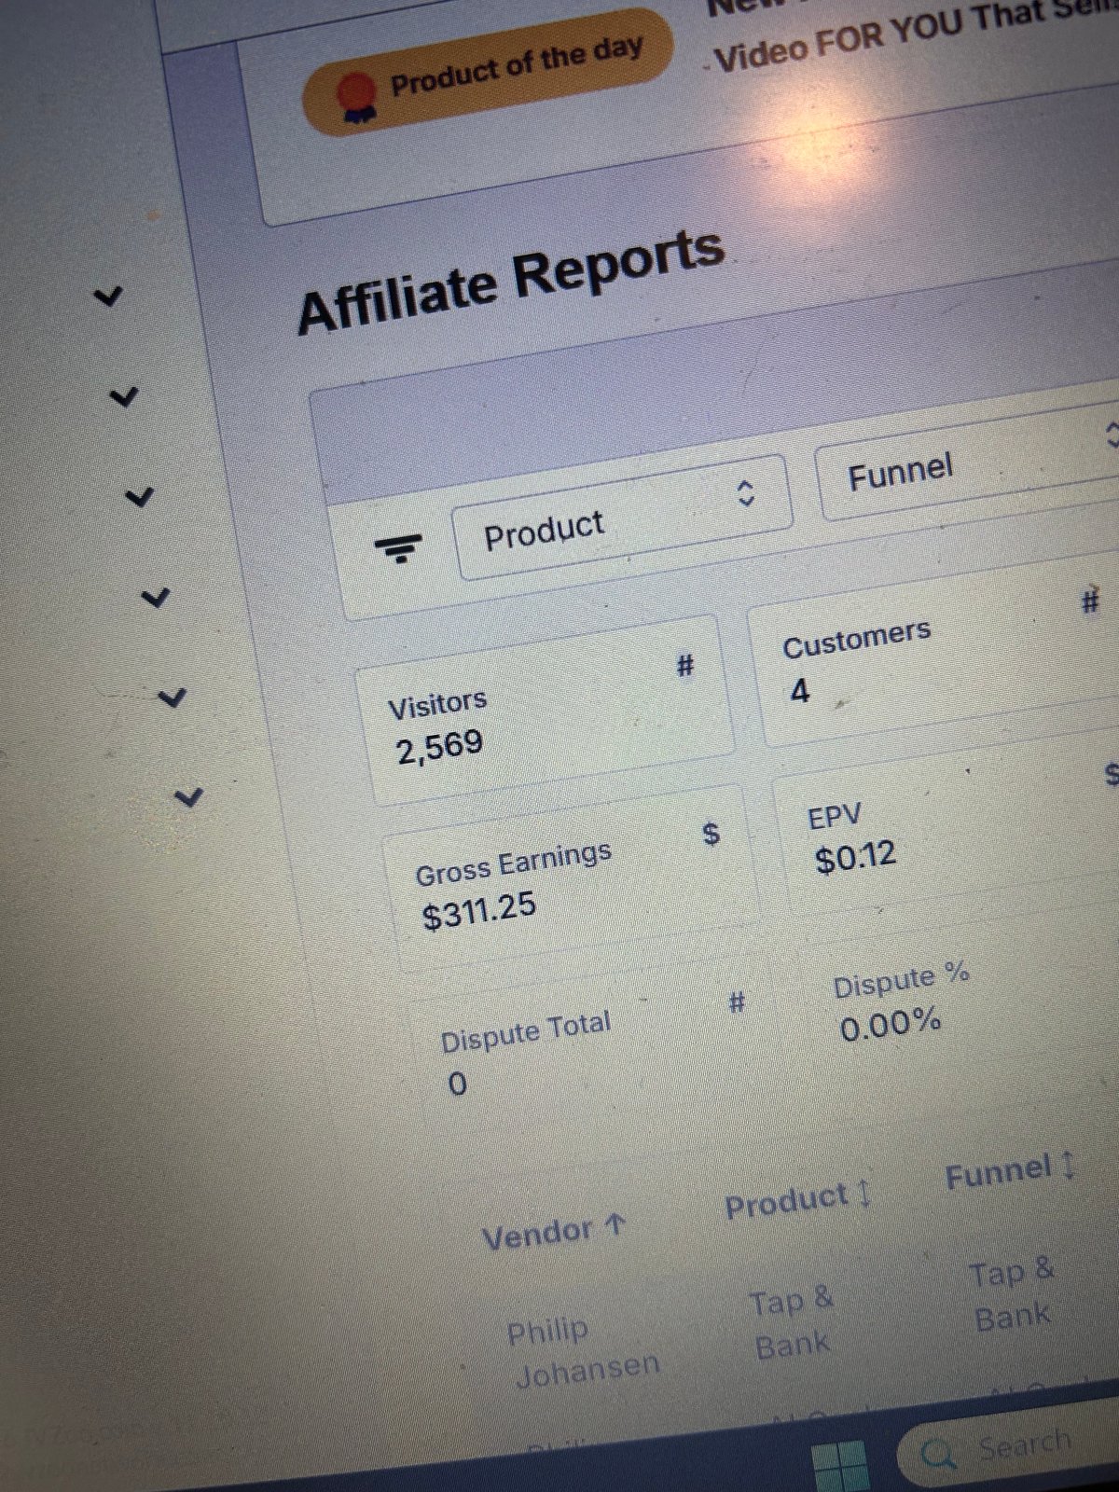Click the dollar icon on Gross Earnings card
The width and height of the screenshot is (1119, 1492).
coord(711,833)
